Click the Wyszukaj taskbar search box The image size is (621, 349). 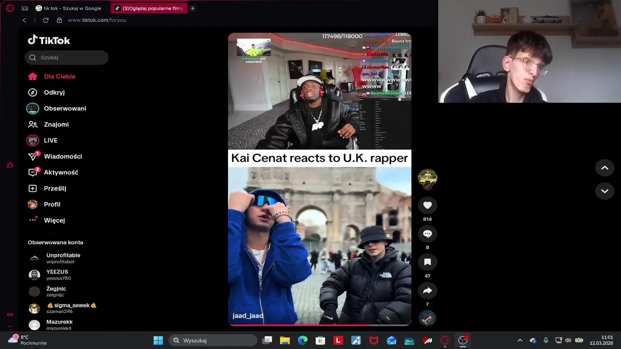click(213, 340)
